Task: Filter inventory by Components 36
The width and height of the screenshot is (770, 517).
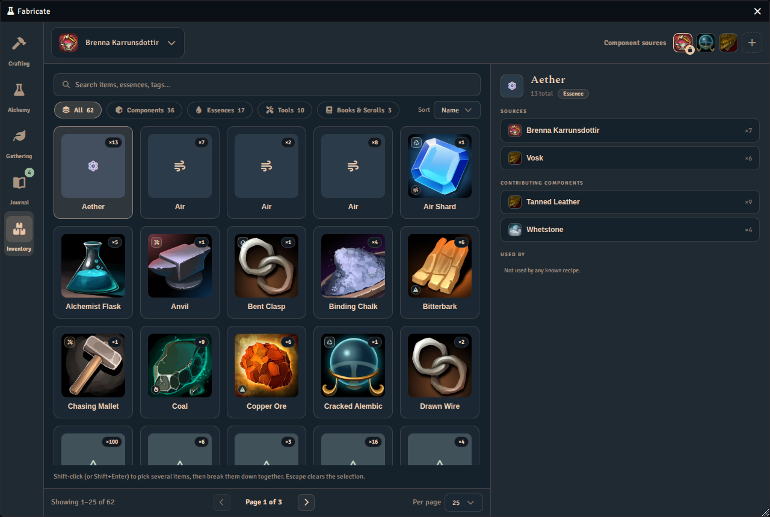Action: tap(145, 110)
